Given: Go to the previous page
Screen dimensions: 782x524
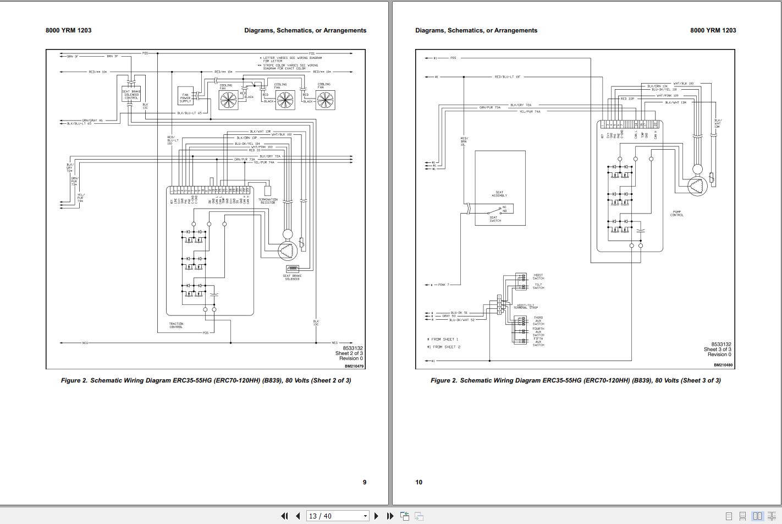Looking at the screenshot, I should 298,516.
